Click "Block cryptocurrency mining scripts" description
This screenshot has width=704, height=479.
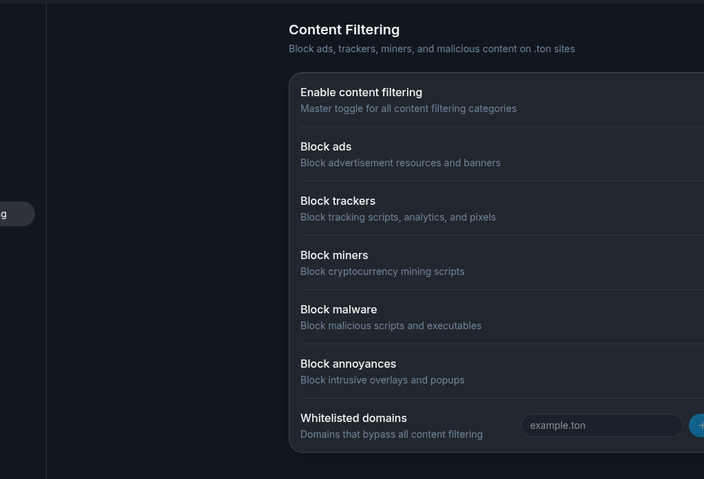click(x=382, y=271)
